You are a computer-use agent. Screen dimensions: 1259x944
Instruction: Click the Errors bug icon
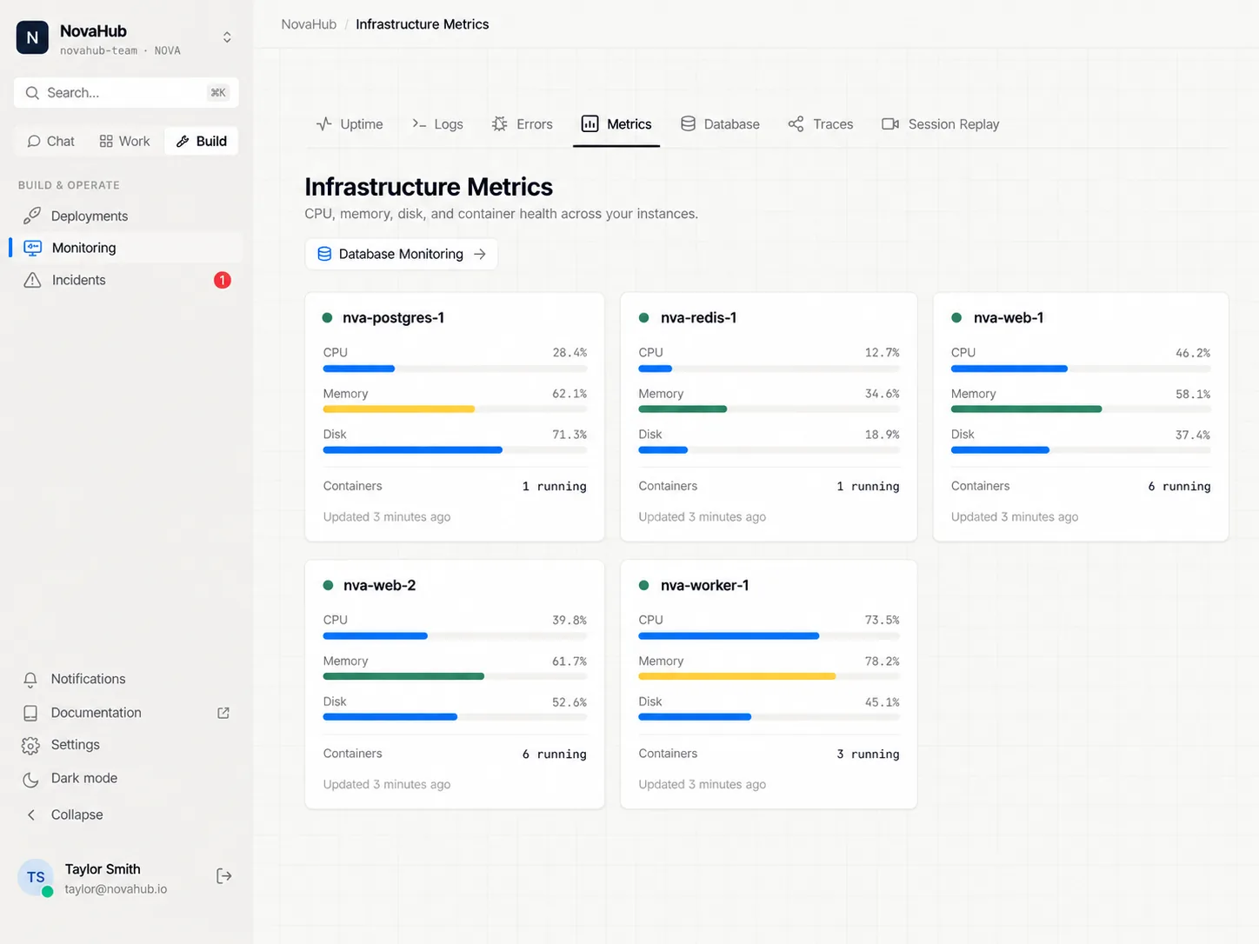pyautogui.click(x=499, y=124)
